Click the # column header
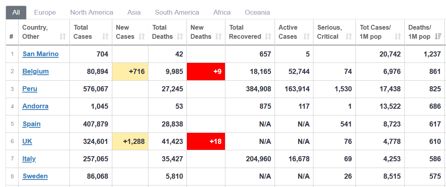 11,37
